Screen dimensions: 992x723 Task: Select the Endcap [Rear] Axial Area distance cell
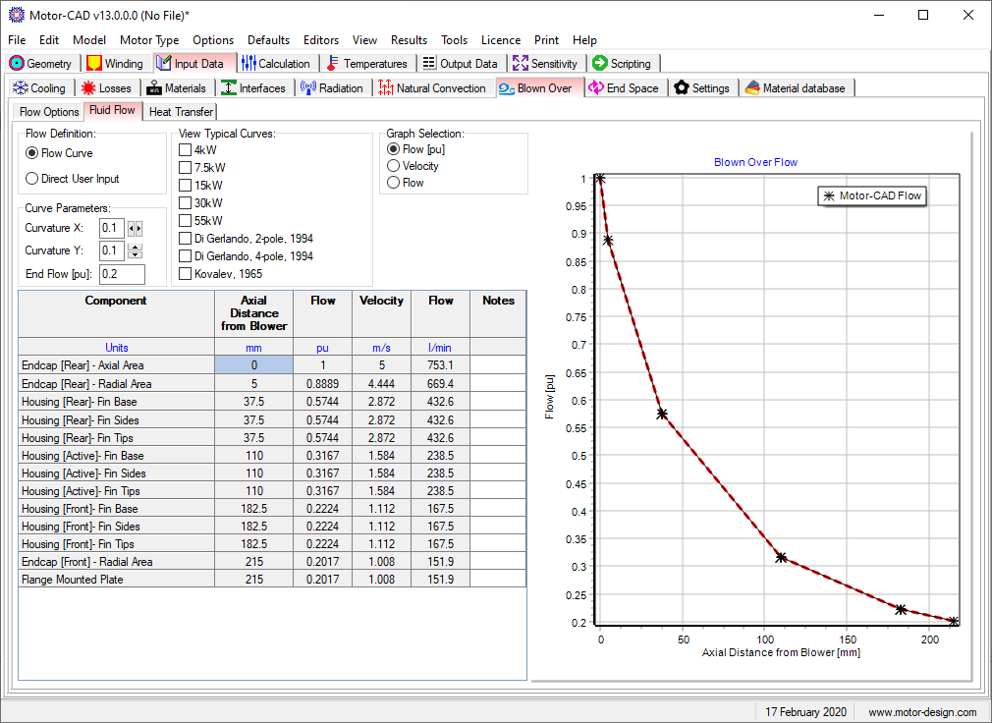[253, 365]
